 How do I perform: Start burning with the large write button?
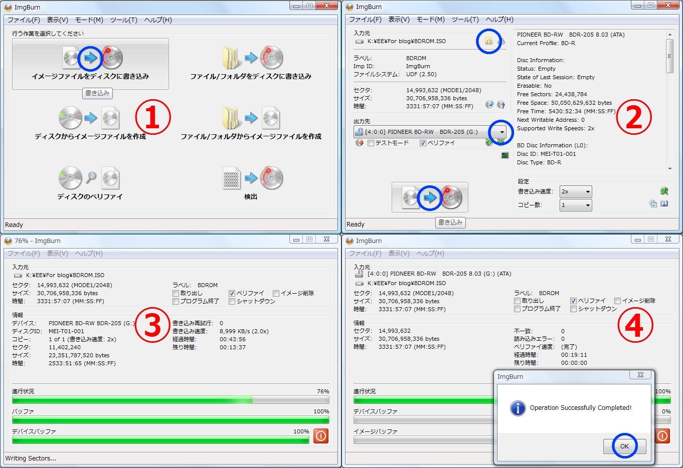coord(430,197)
